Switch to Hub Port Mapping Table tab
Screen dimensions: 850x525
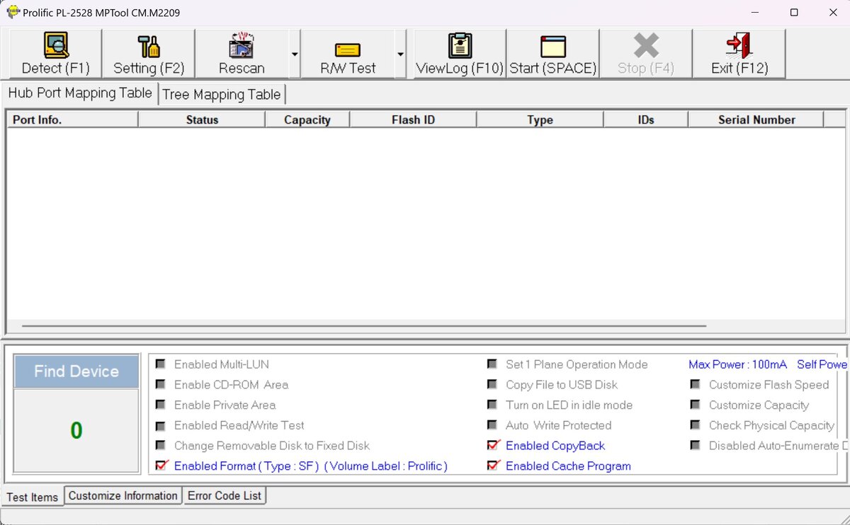pyautogui.click(x=80, y=93)
